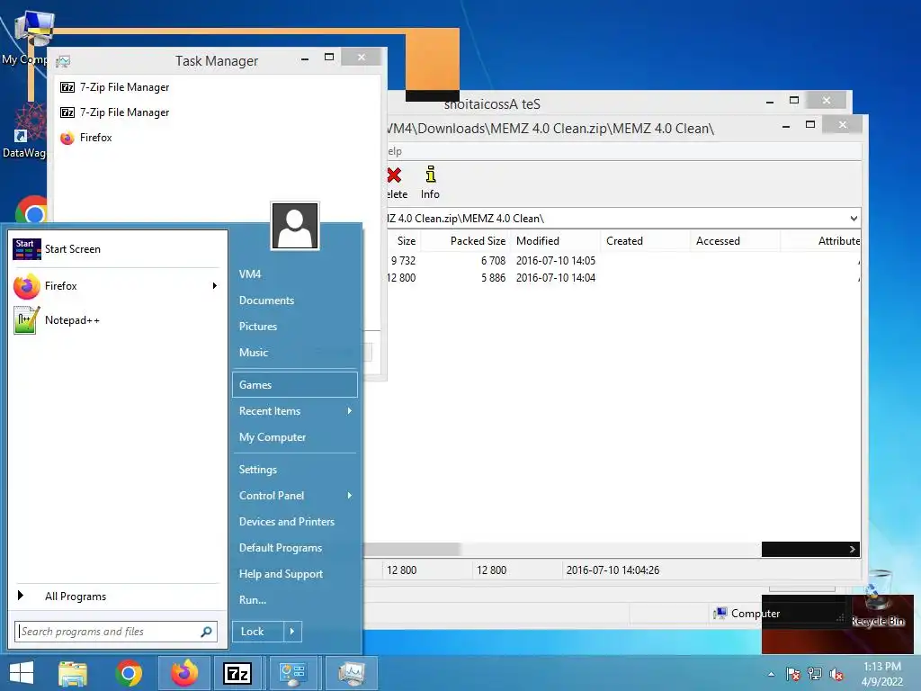The height and width of the screenshot is (691, 921).
Task: Switch to 7-Zip on the taskbar
Action: click(x=237, y=673)
